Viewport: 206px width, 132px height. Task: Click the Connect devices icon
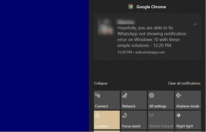[x=97, y=95]
